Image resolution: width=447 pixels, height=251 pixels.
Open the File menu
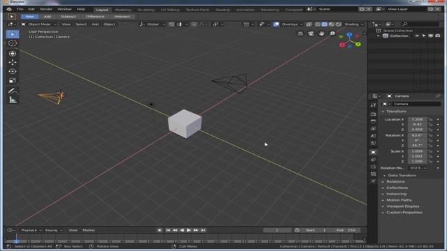20,9
